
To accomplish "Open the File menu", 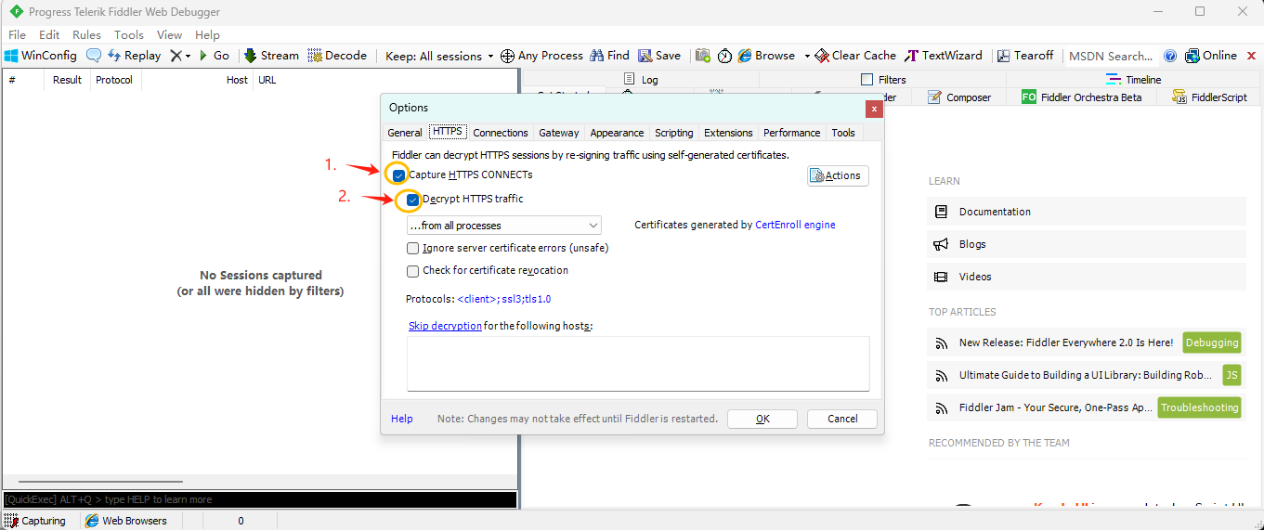I will [x=17, y=34].
